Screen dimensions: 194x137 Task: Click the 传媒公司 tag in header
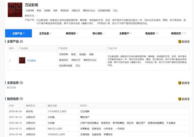pos(76,11)
